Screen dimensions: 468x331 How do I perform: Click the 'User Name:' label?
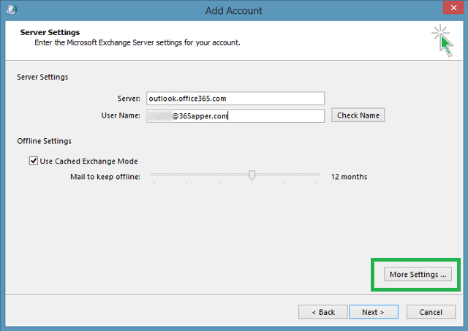121,115
